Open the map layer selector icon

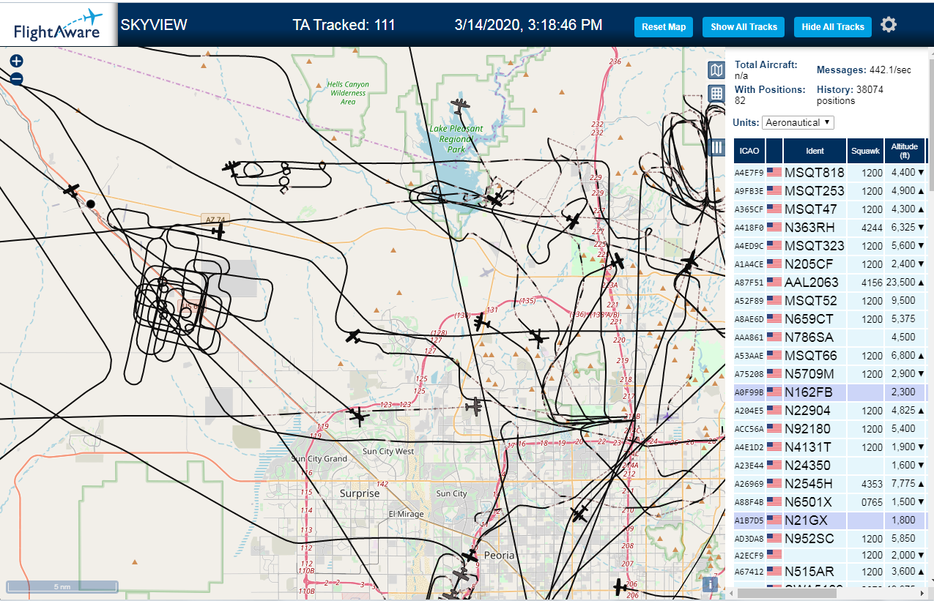(716, 70)
